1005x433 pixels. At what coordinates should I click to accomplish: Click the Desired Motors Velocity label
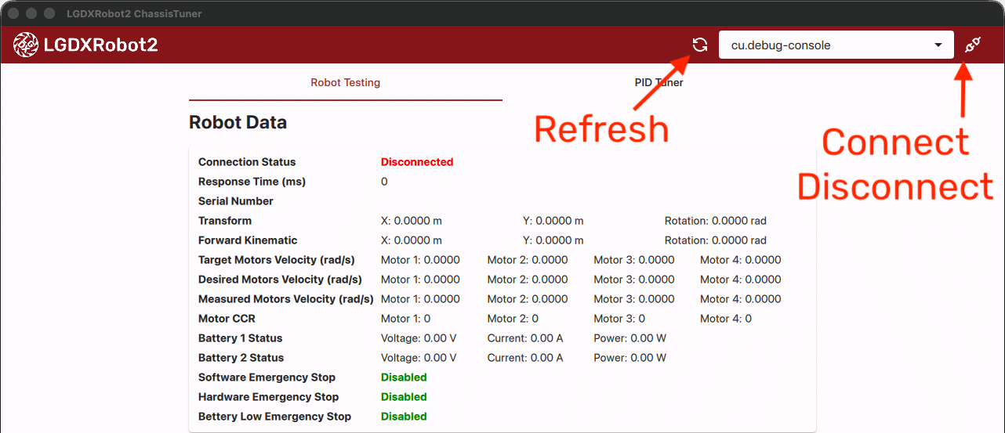click(x=280, y=280)
